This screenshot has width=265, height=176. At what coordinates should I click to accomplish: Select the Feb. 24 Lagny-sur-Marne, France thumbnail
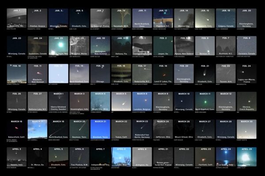pyautogui.click(x=247, y=73)
